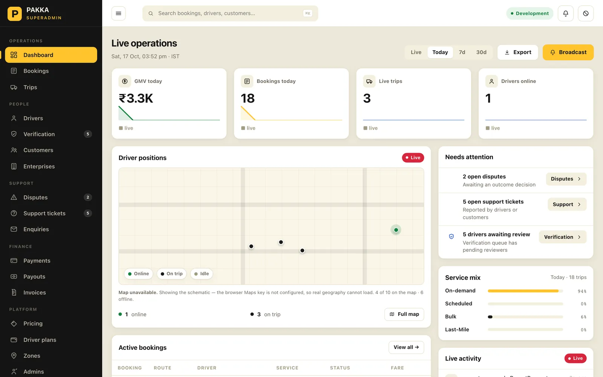The height and width of the screenshot is (377, 603).
Task: Toggle the sidebar hamburger menu
Action: [x=118, y=14]
